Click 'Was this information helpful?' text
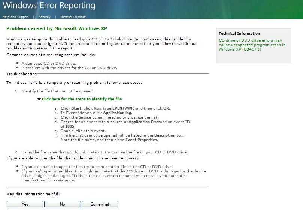 33,194
